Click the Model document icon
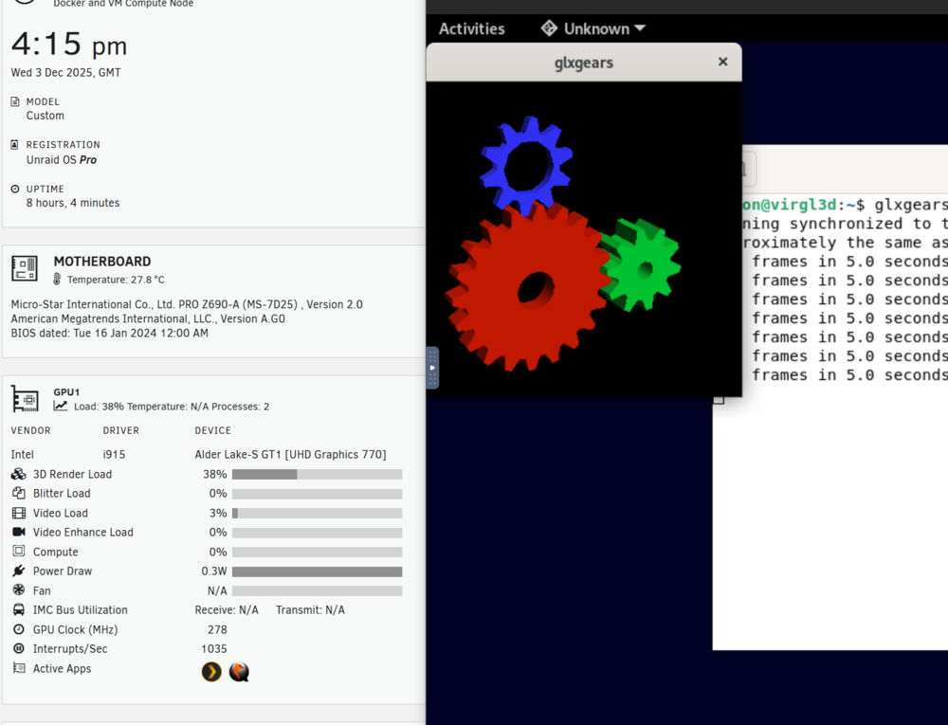This screenshot has width=948, height=725. coord(15,101)
